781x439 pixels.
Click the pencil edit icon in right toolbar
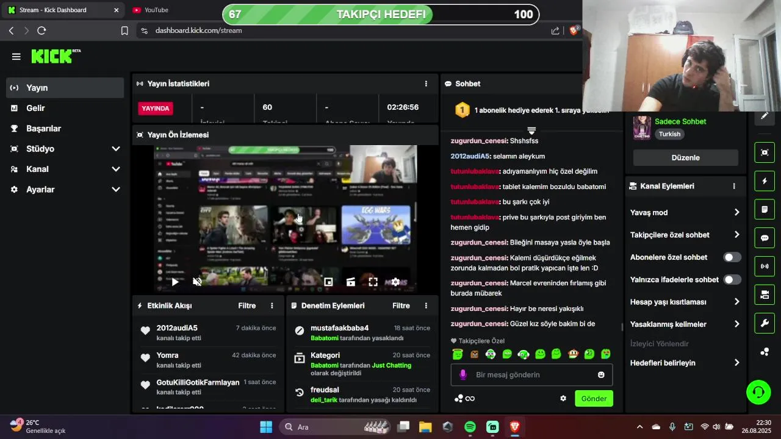tap(765, 116)
